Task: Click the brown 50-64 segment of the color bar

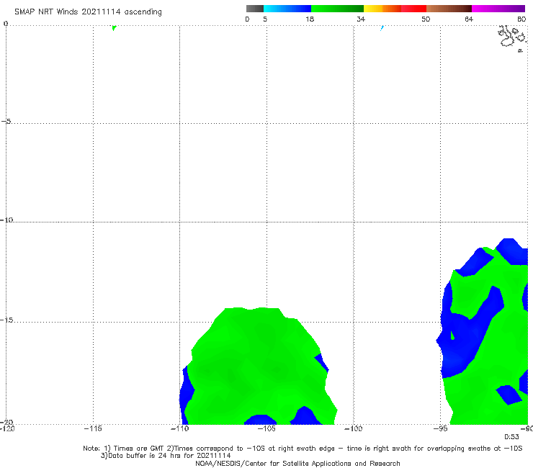Action: tap(449, 9)
